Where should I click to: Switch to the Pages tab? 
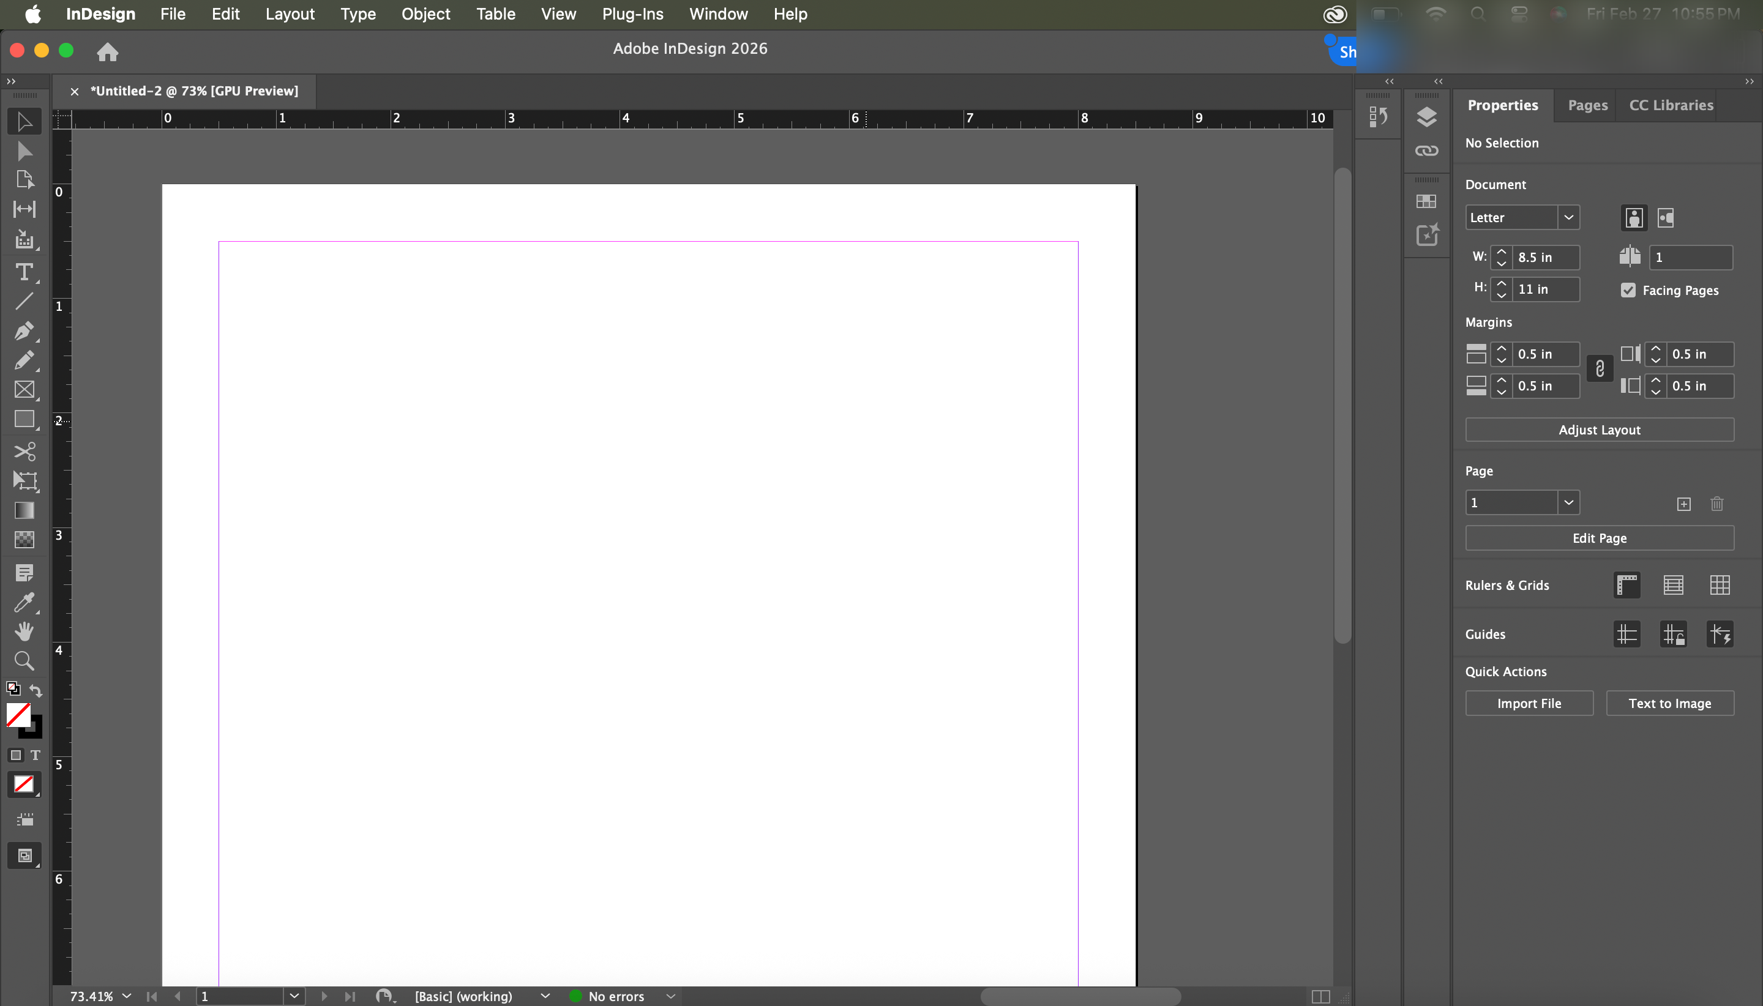tap(1587, 105)
